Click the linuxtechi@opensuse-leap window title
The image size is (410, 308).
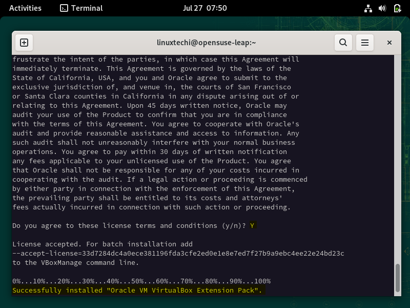(207, 43)
